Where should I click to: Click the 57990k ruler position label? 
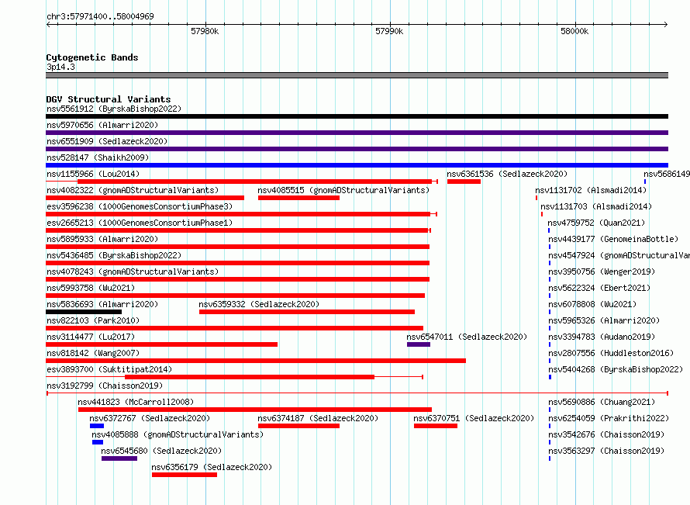[x=389, y=31]
